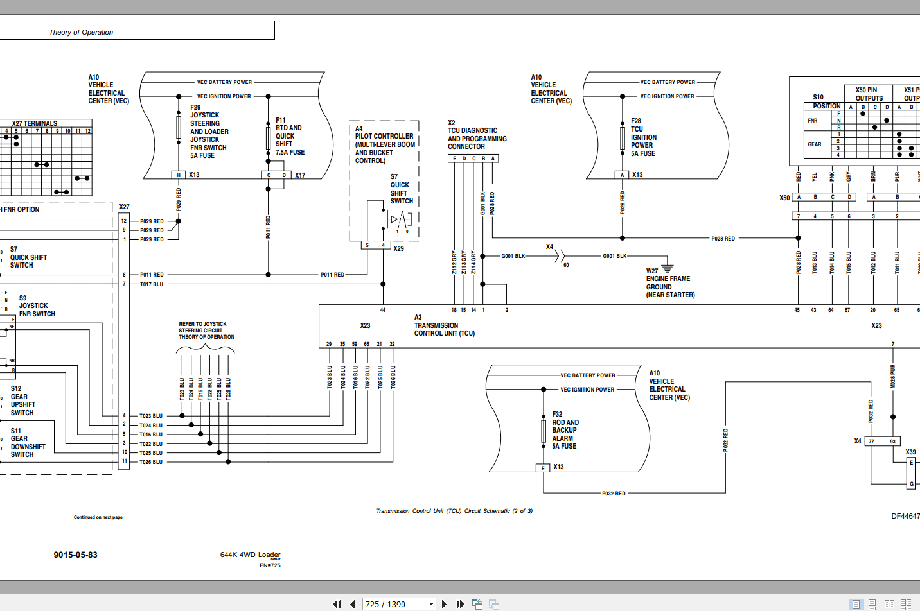The image size is (920, 611).
Task: Select single page view layout
Action: (x=856, y=604)
